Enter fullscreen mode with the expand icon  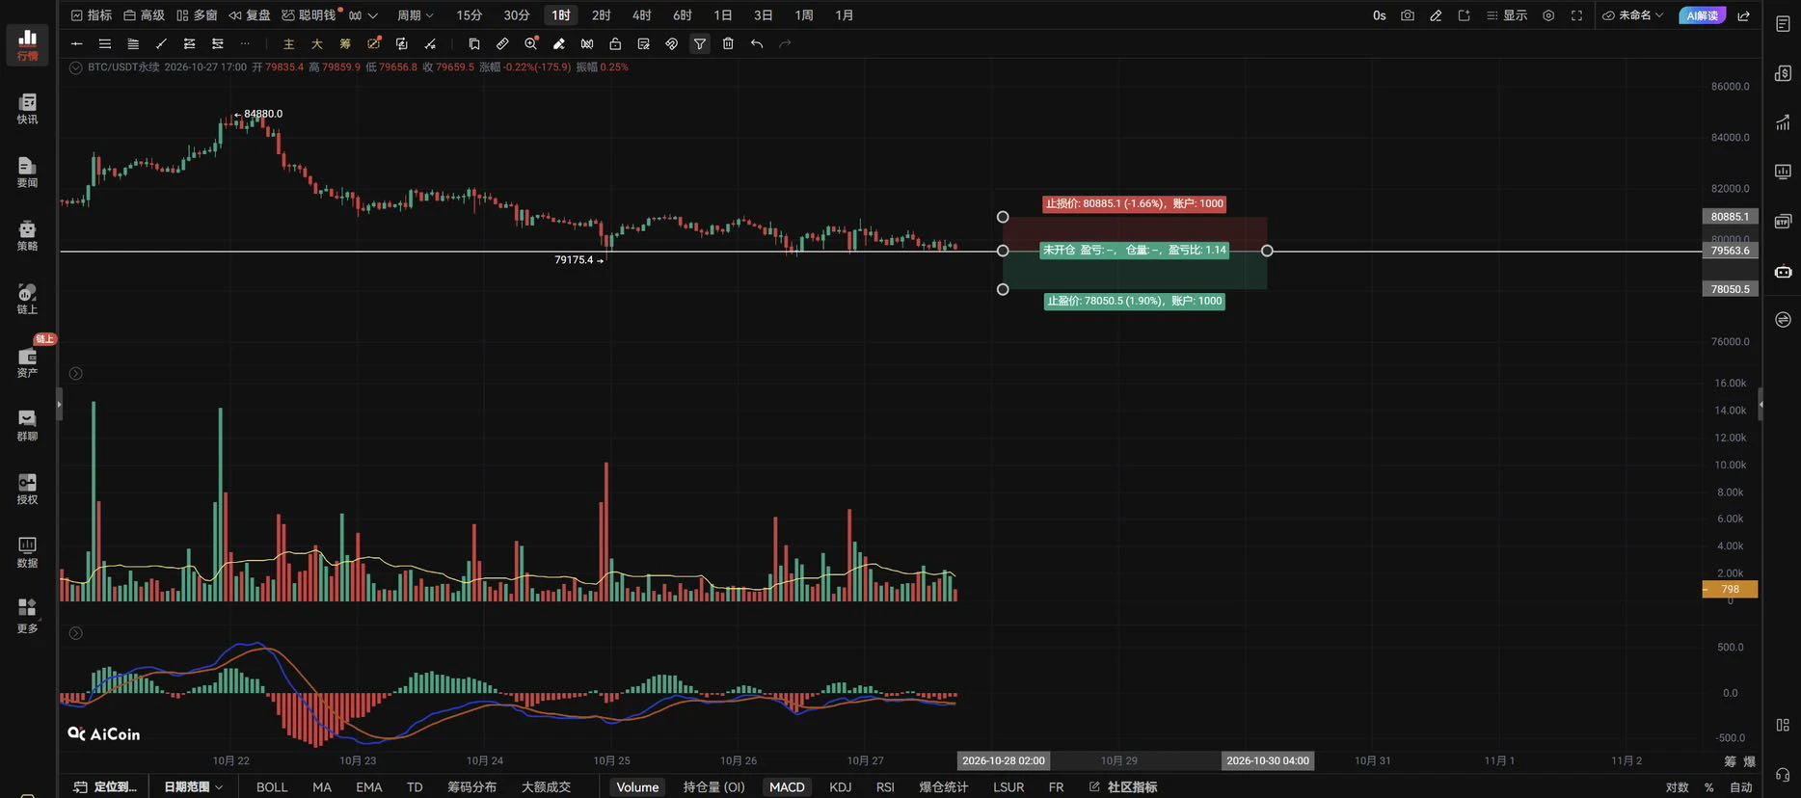tap(1576, 15)
